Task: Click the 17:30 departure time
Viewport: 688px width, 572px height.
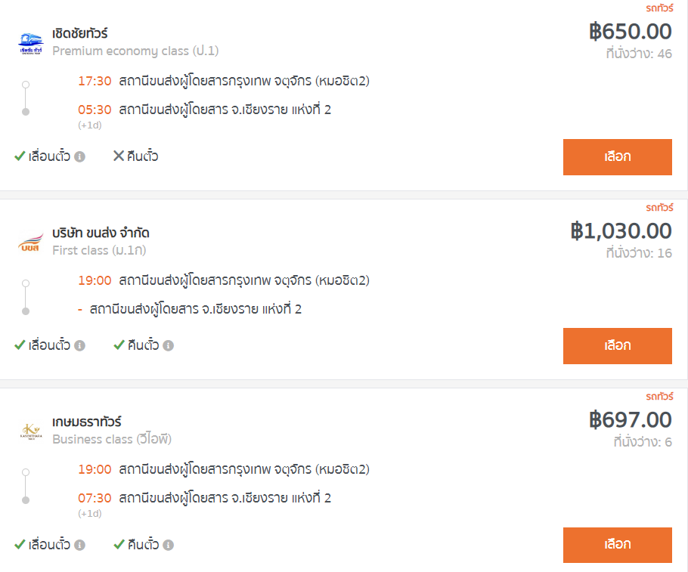Action: pos(95,81)
